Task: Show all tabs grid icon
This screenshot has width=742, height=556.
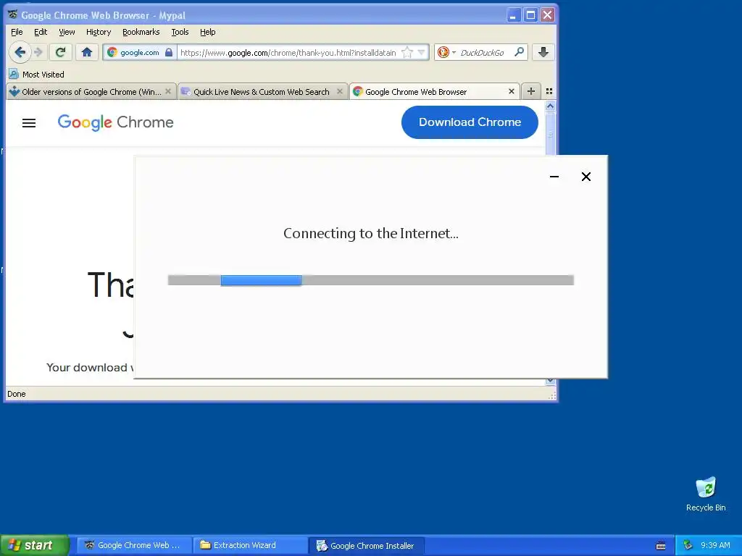Action: [x=549, y=91]
